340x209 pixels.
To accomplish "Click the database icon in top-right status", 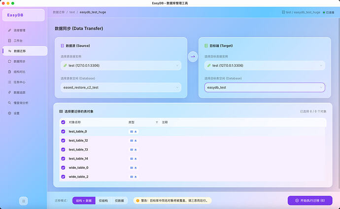I will 283,12.
